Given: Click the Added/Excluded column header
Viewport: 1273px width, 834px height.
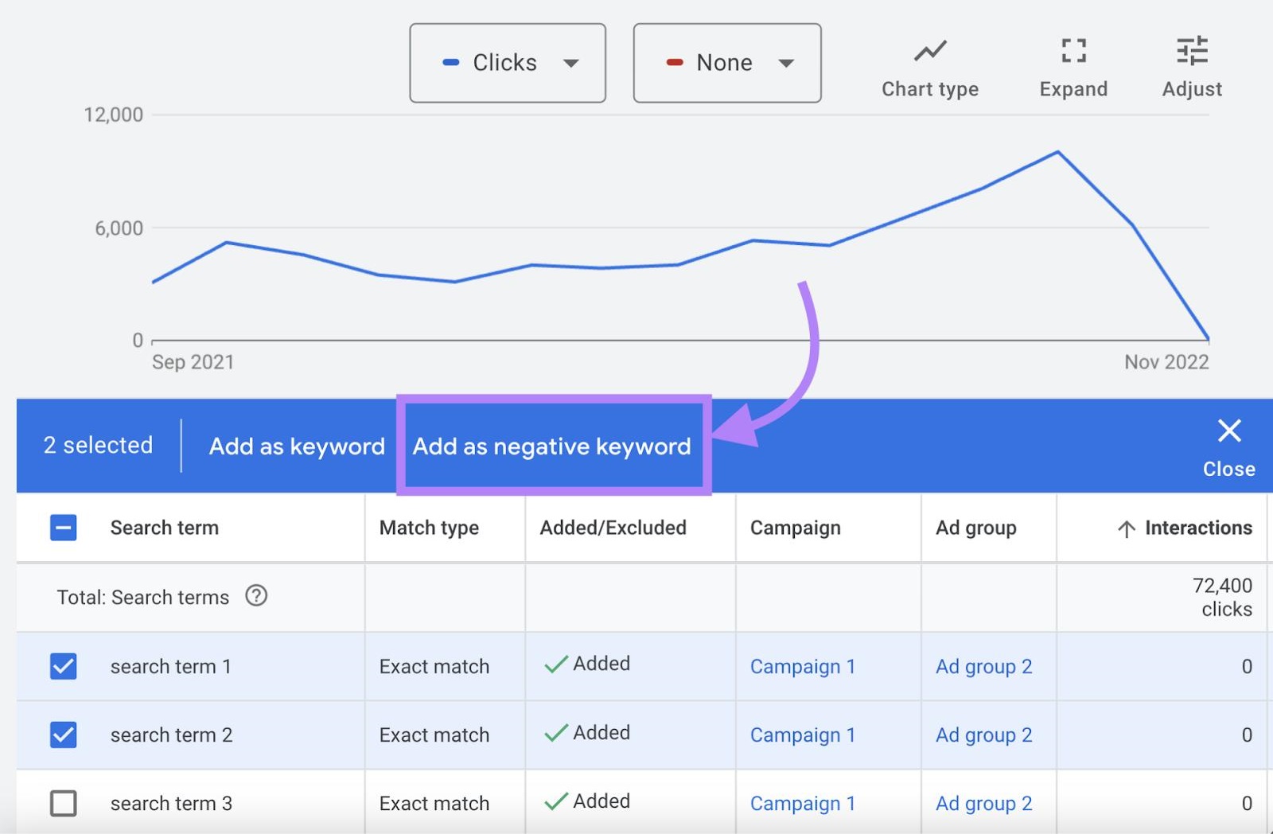Looking at the screenshot, I should (x=613, y=528).
